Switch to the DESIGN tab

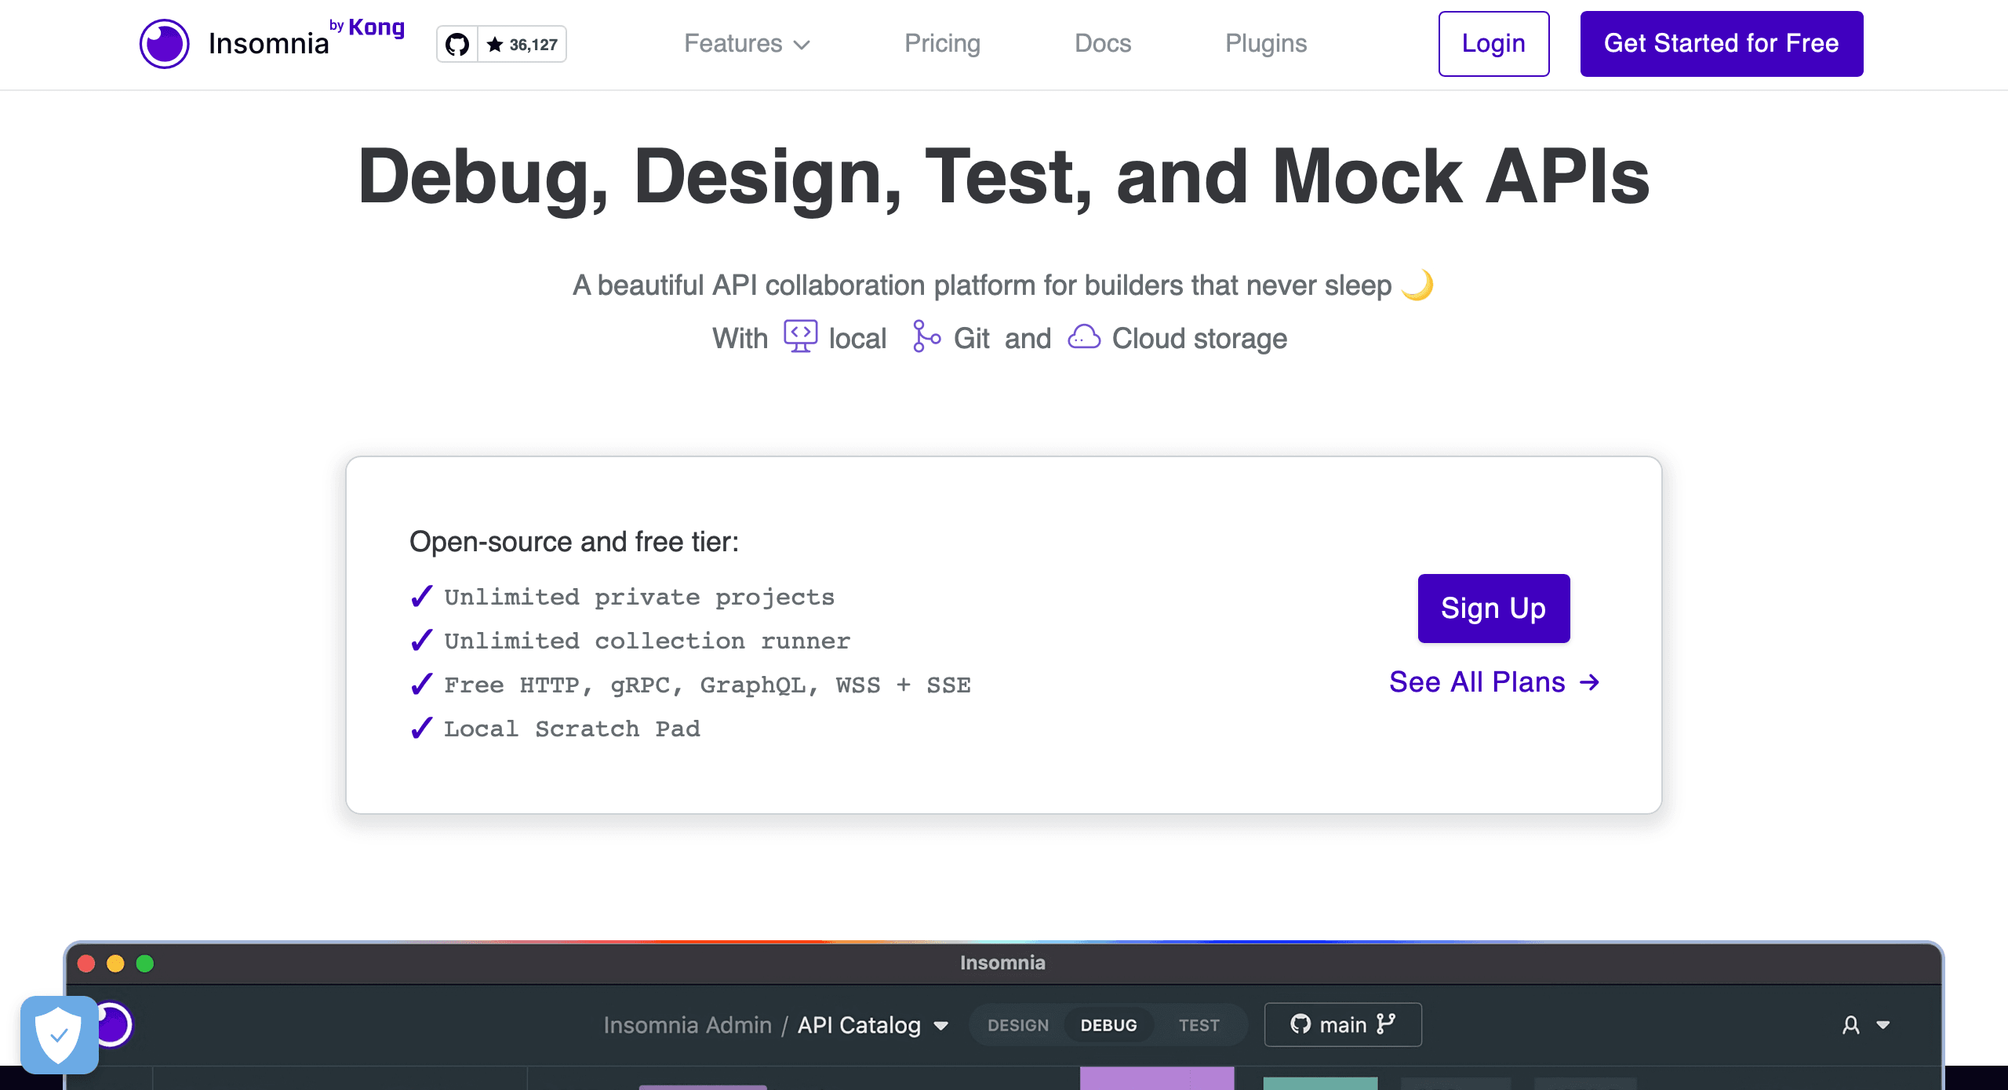click(x=1018, y=1025)
